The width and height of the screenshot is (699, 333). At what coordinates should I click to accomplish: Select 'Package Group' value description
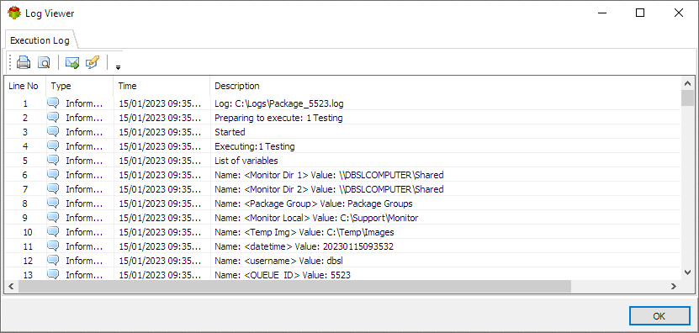(314, 203)
